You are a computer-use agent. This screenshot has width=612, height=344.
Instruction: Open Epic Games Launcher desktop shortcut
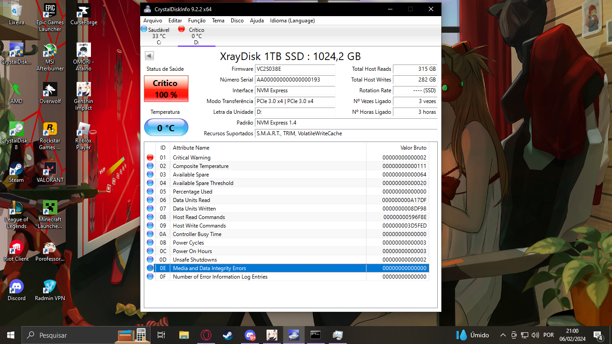click(x=50, y=17)
